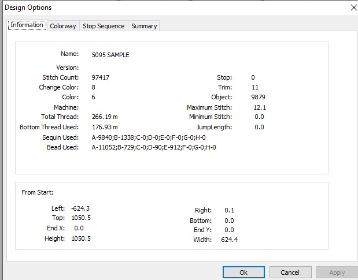Viewport: 358px width, 280px height.
Task: Open the Colorway tab
Action: pos(63,26)
